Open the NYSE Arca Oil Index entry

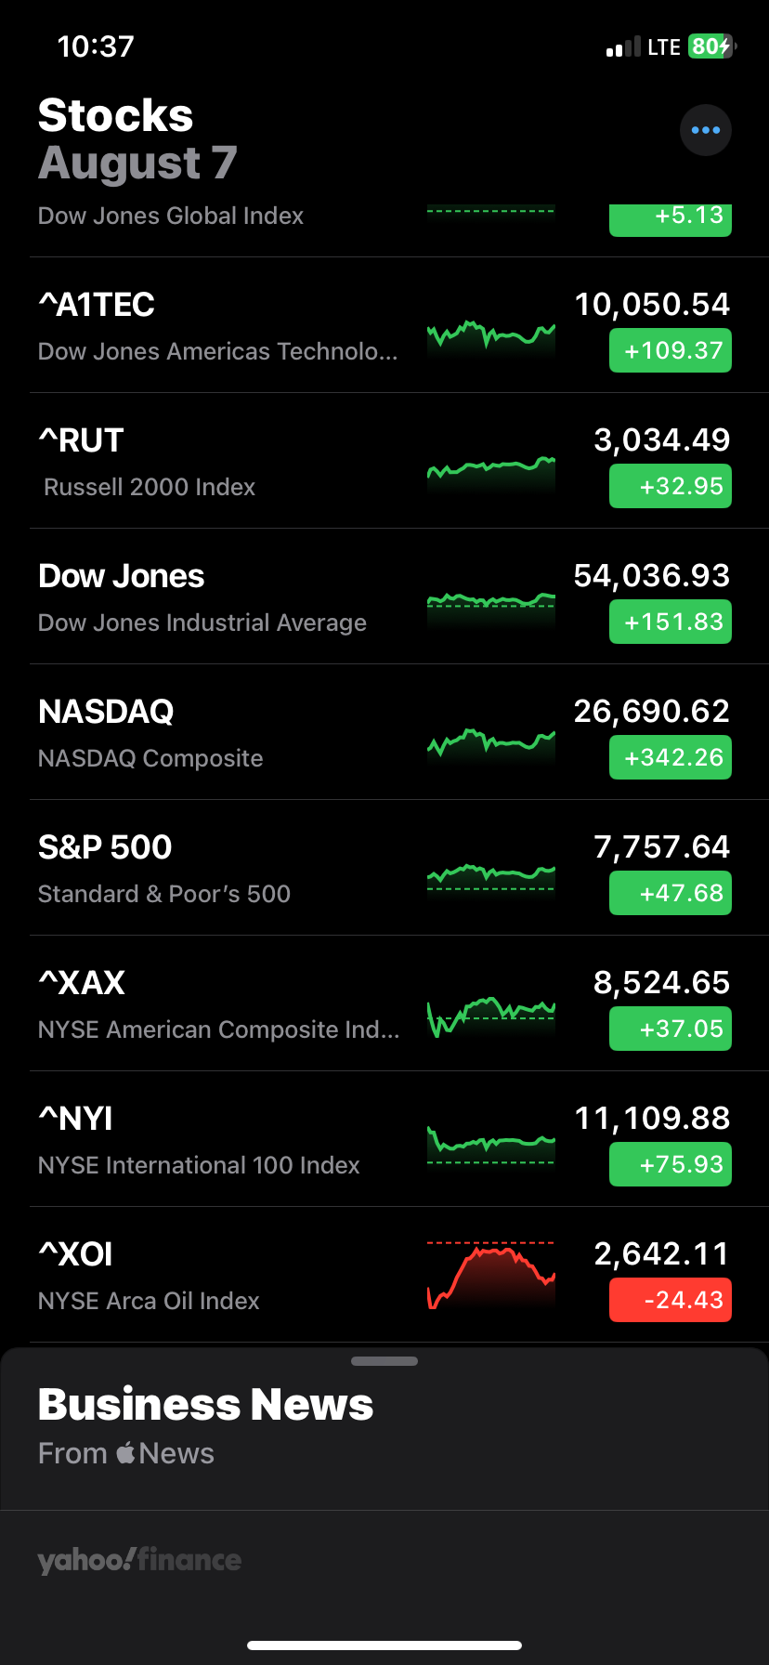(384, 1275)
